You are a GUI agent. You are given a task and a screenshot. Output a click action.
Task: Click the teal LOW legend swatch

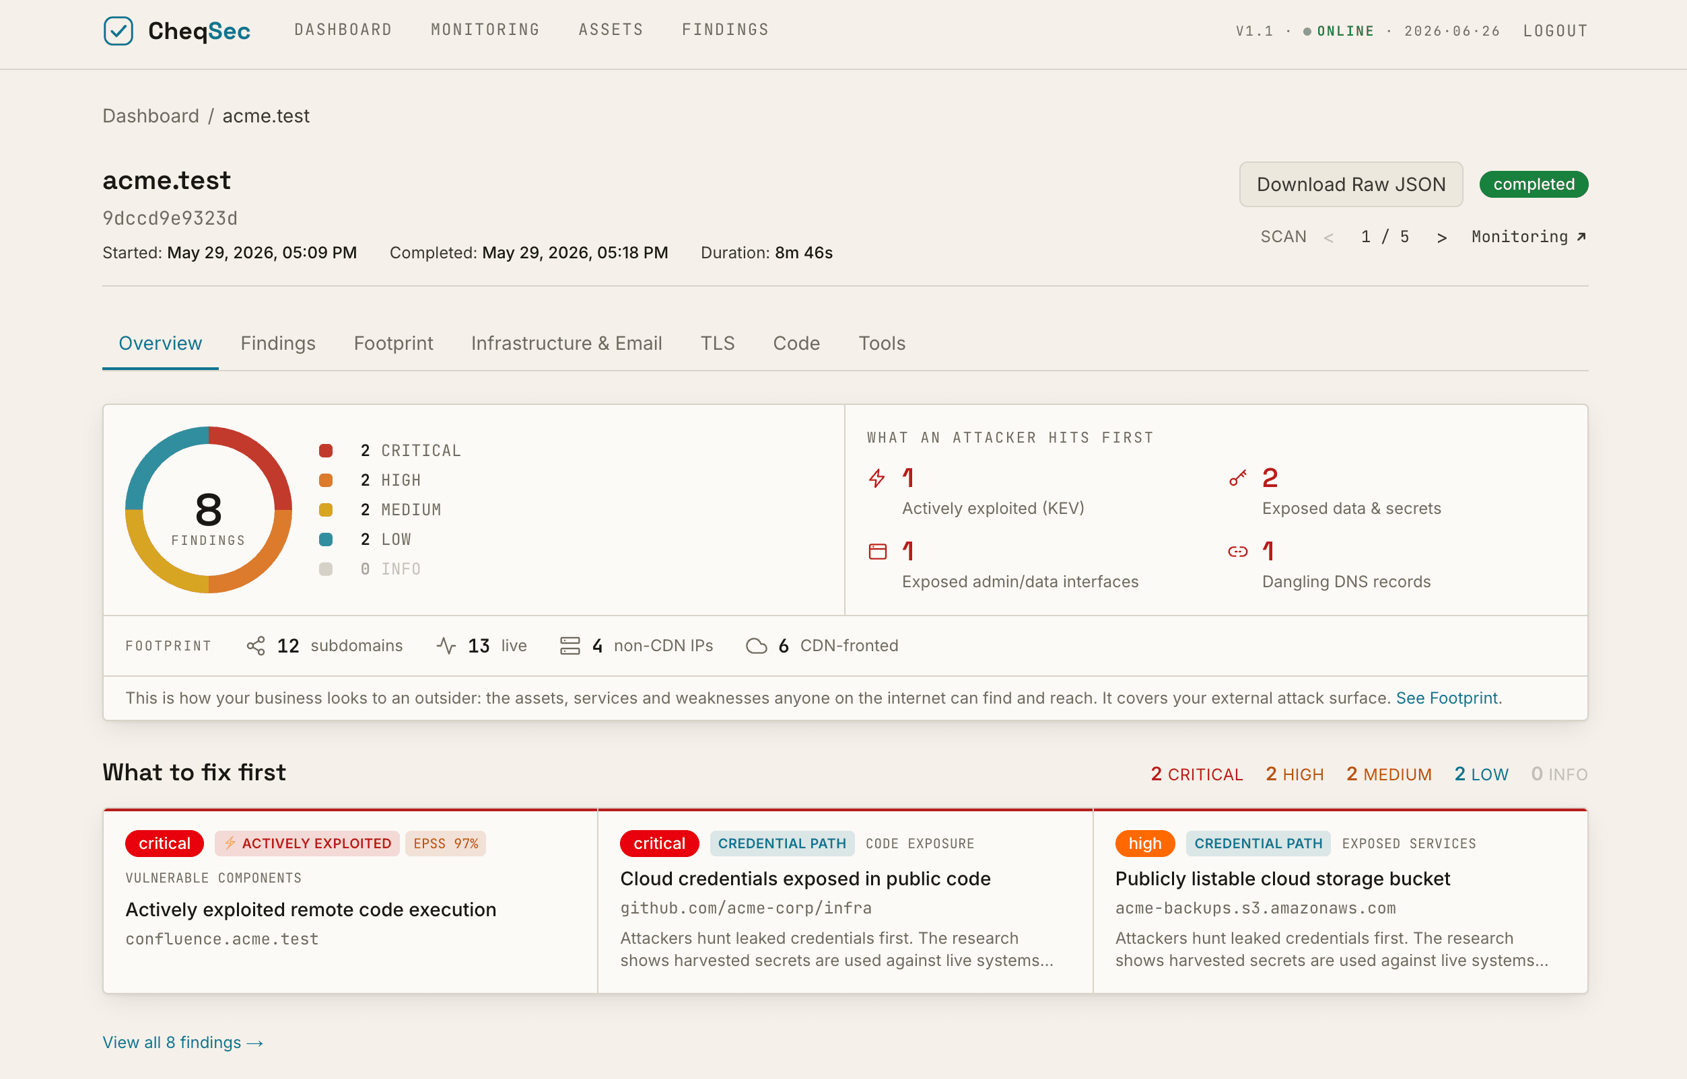325,539
